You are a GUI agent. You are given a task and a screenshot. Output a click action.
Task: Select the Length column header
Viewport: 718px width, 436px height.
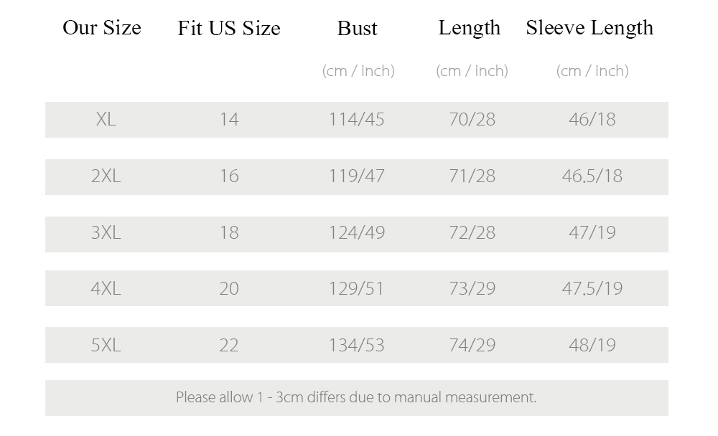470,29
